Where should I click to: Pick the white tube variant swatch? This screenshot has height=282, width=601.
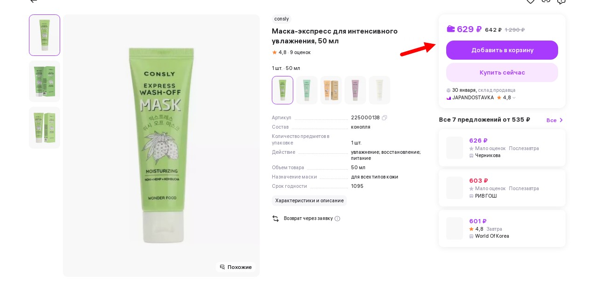[x=380, y=90]
